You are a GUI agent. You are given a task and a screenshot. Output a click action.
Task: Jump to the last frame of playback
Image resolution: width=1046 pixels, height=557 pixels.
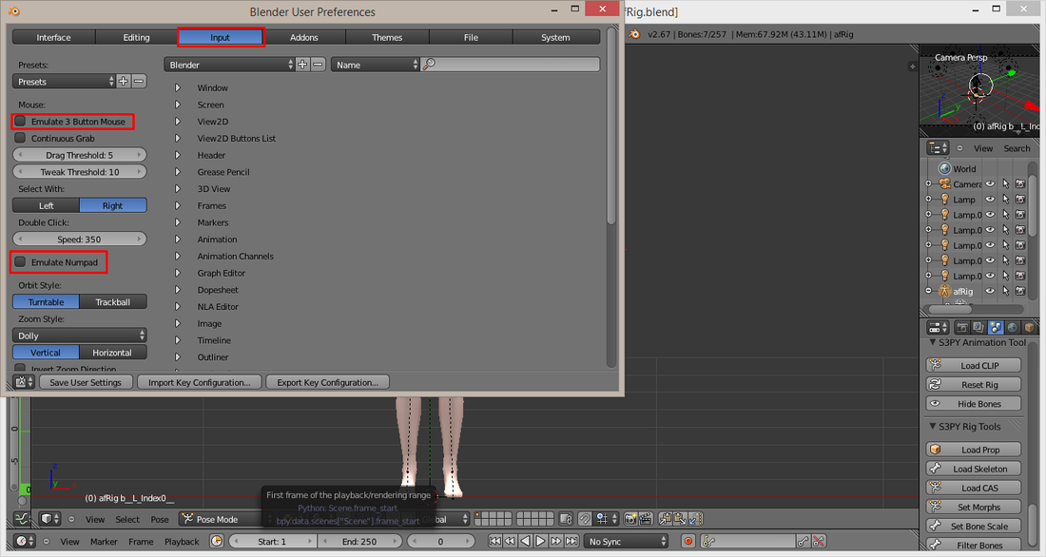pos(571,541)
